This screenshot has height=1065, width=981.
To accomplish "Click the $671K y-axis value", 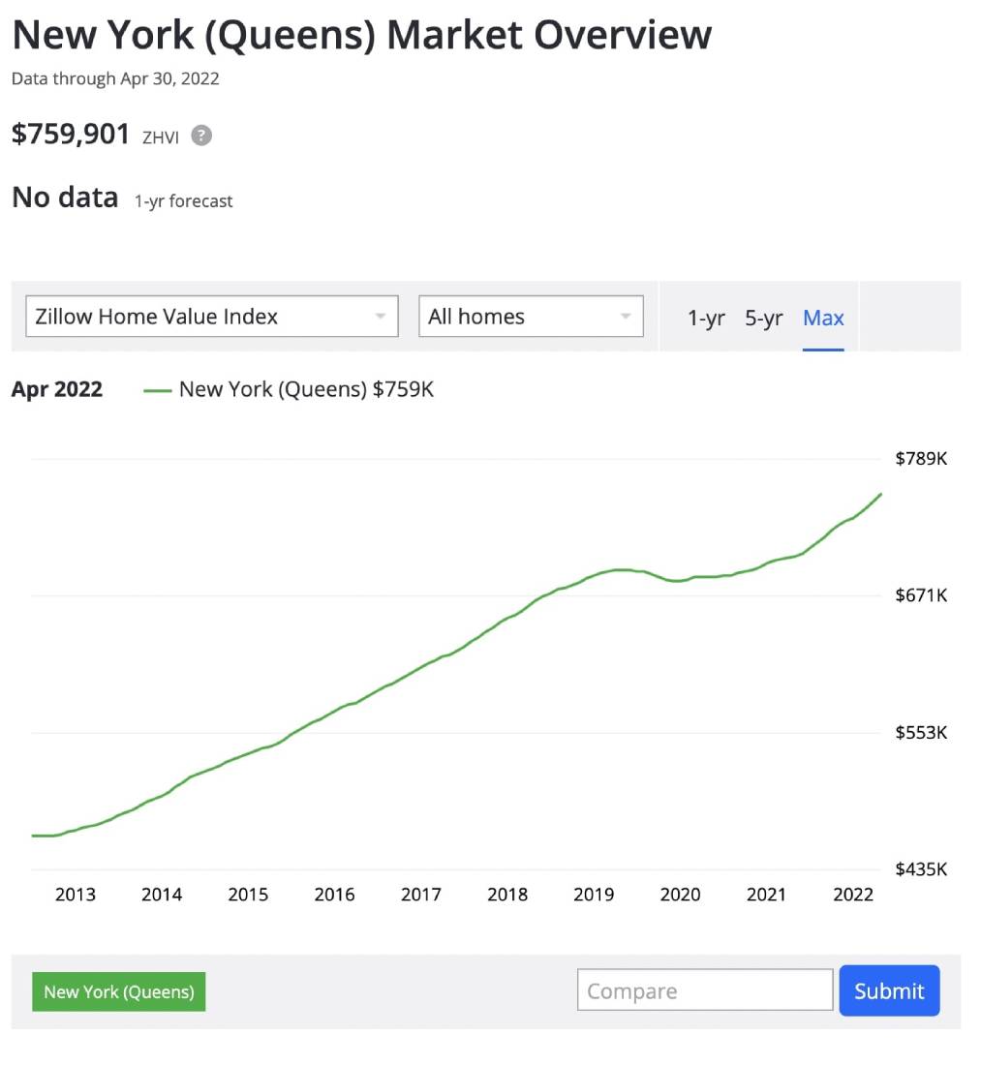I will (921, 594).
